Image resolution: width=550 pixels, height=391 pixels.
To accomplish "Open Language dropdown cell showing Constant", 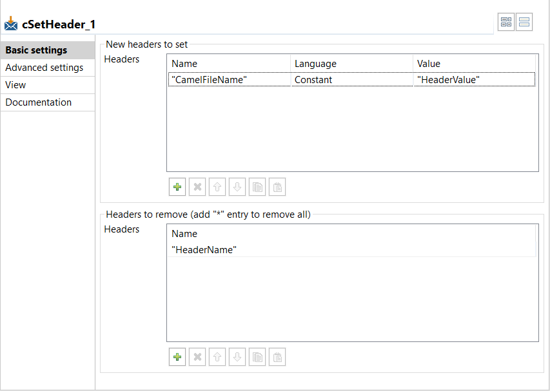I will tap(351, 80).
